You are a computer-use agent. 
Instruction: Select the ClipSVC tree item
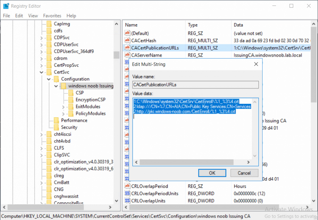[62, 155]
